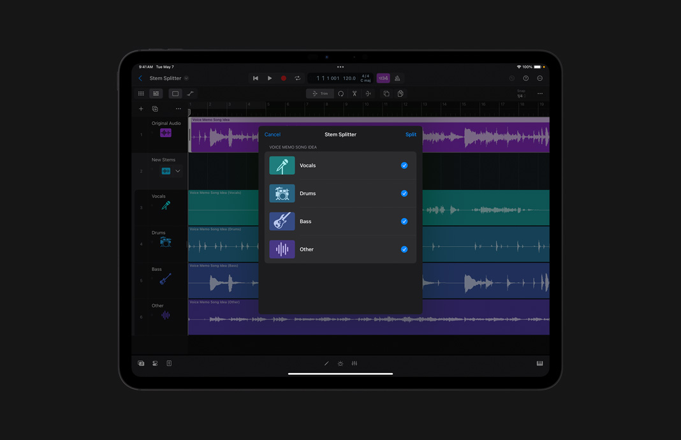Expand the New Stems track chevron

tap(177, 171)
